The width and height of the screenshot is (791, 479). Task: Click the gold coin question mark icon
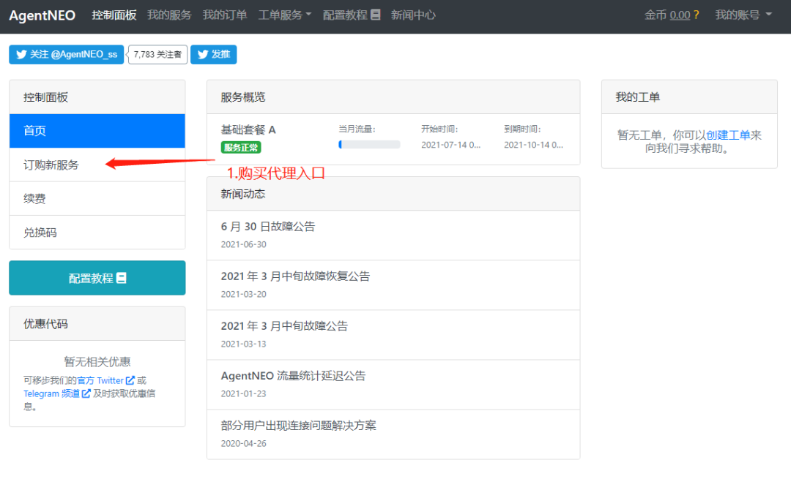[x=696, y=15]
